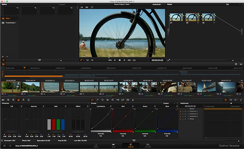Toggle auto-keyframe on Sizing track
The height and width of the screenshot is (149, 244).
tap(185, 119)
